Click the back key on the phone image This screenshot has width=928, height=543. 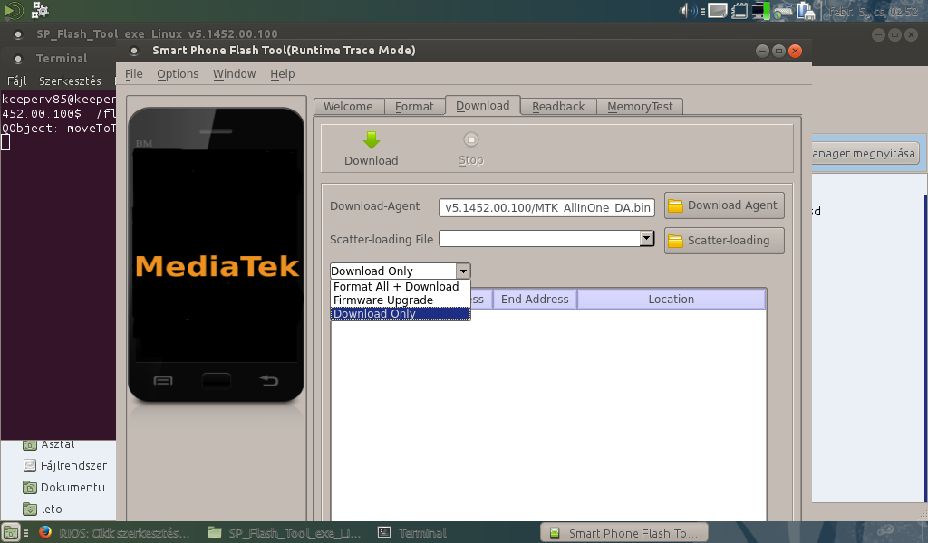(268, 380)
